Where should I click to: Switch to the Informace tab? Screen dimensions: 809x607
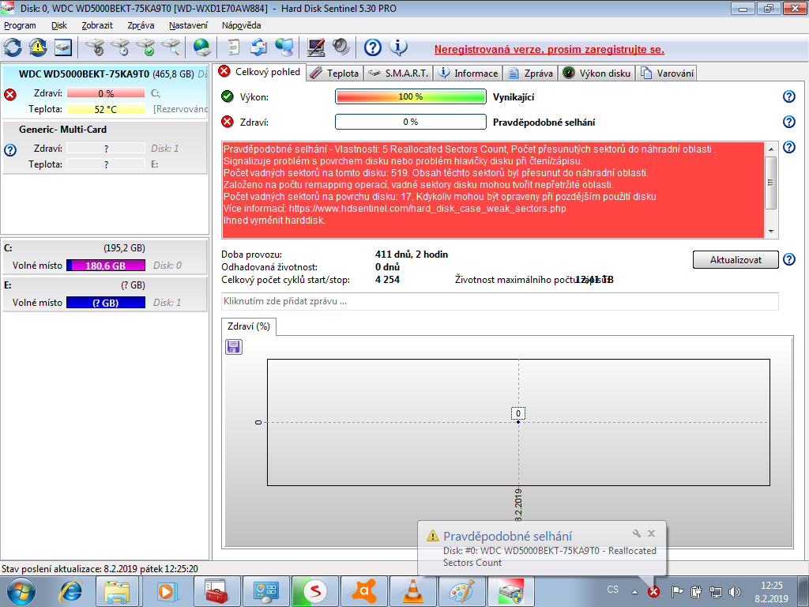[x=468, y=74]
